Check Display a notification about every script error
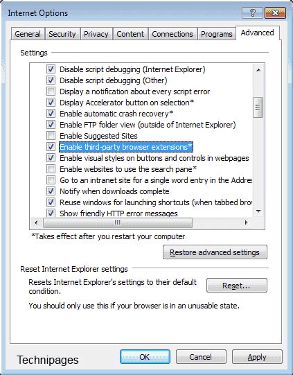The height and width of the screenshot is (375, 293). pyautogui.click(x=51, y=91)
